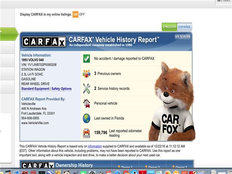Image resolution: width=232 pixels, height=174 pixels.
Task: Follow the 'information' hyperlink in disclaimer
Action: (x=95, y=146)
